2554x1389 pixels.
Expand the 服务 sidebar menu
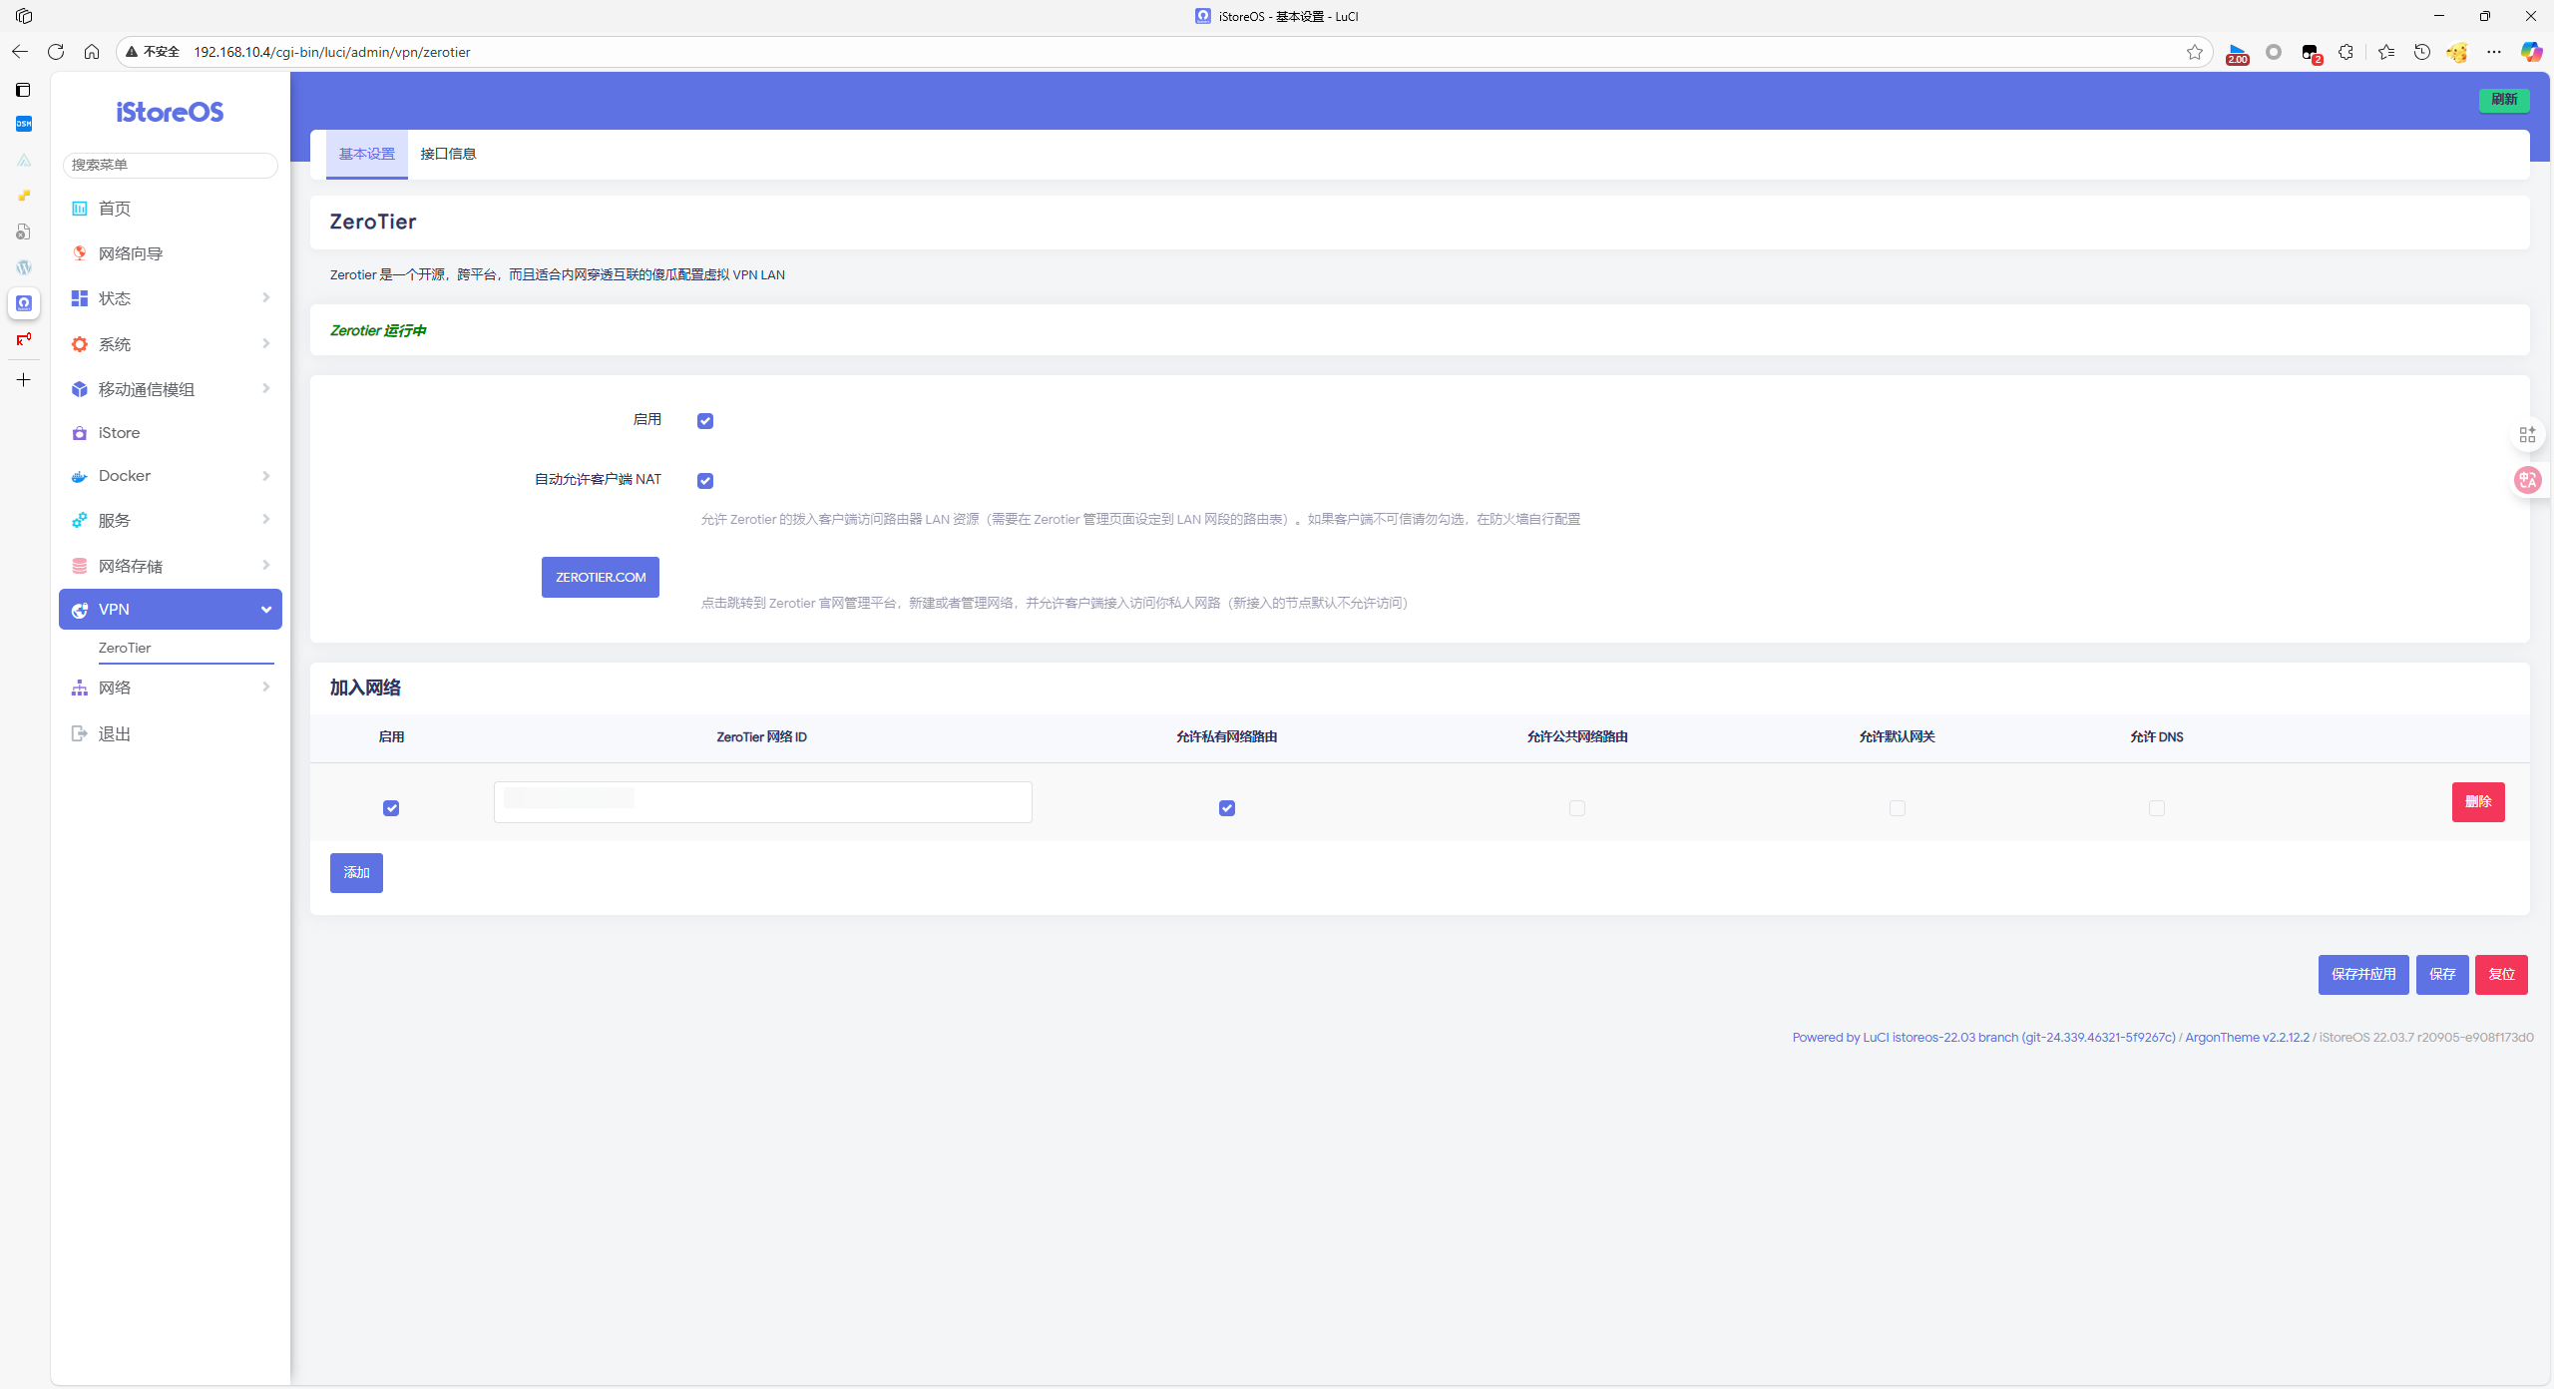pyautogui.click(x=171, y=520)
